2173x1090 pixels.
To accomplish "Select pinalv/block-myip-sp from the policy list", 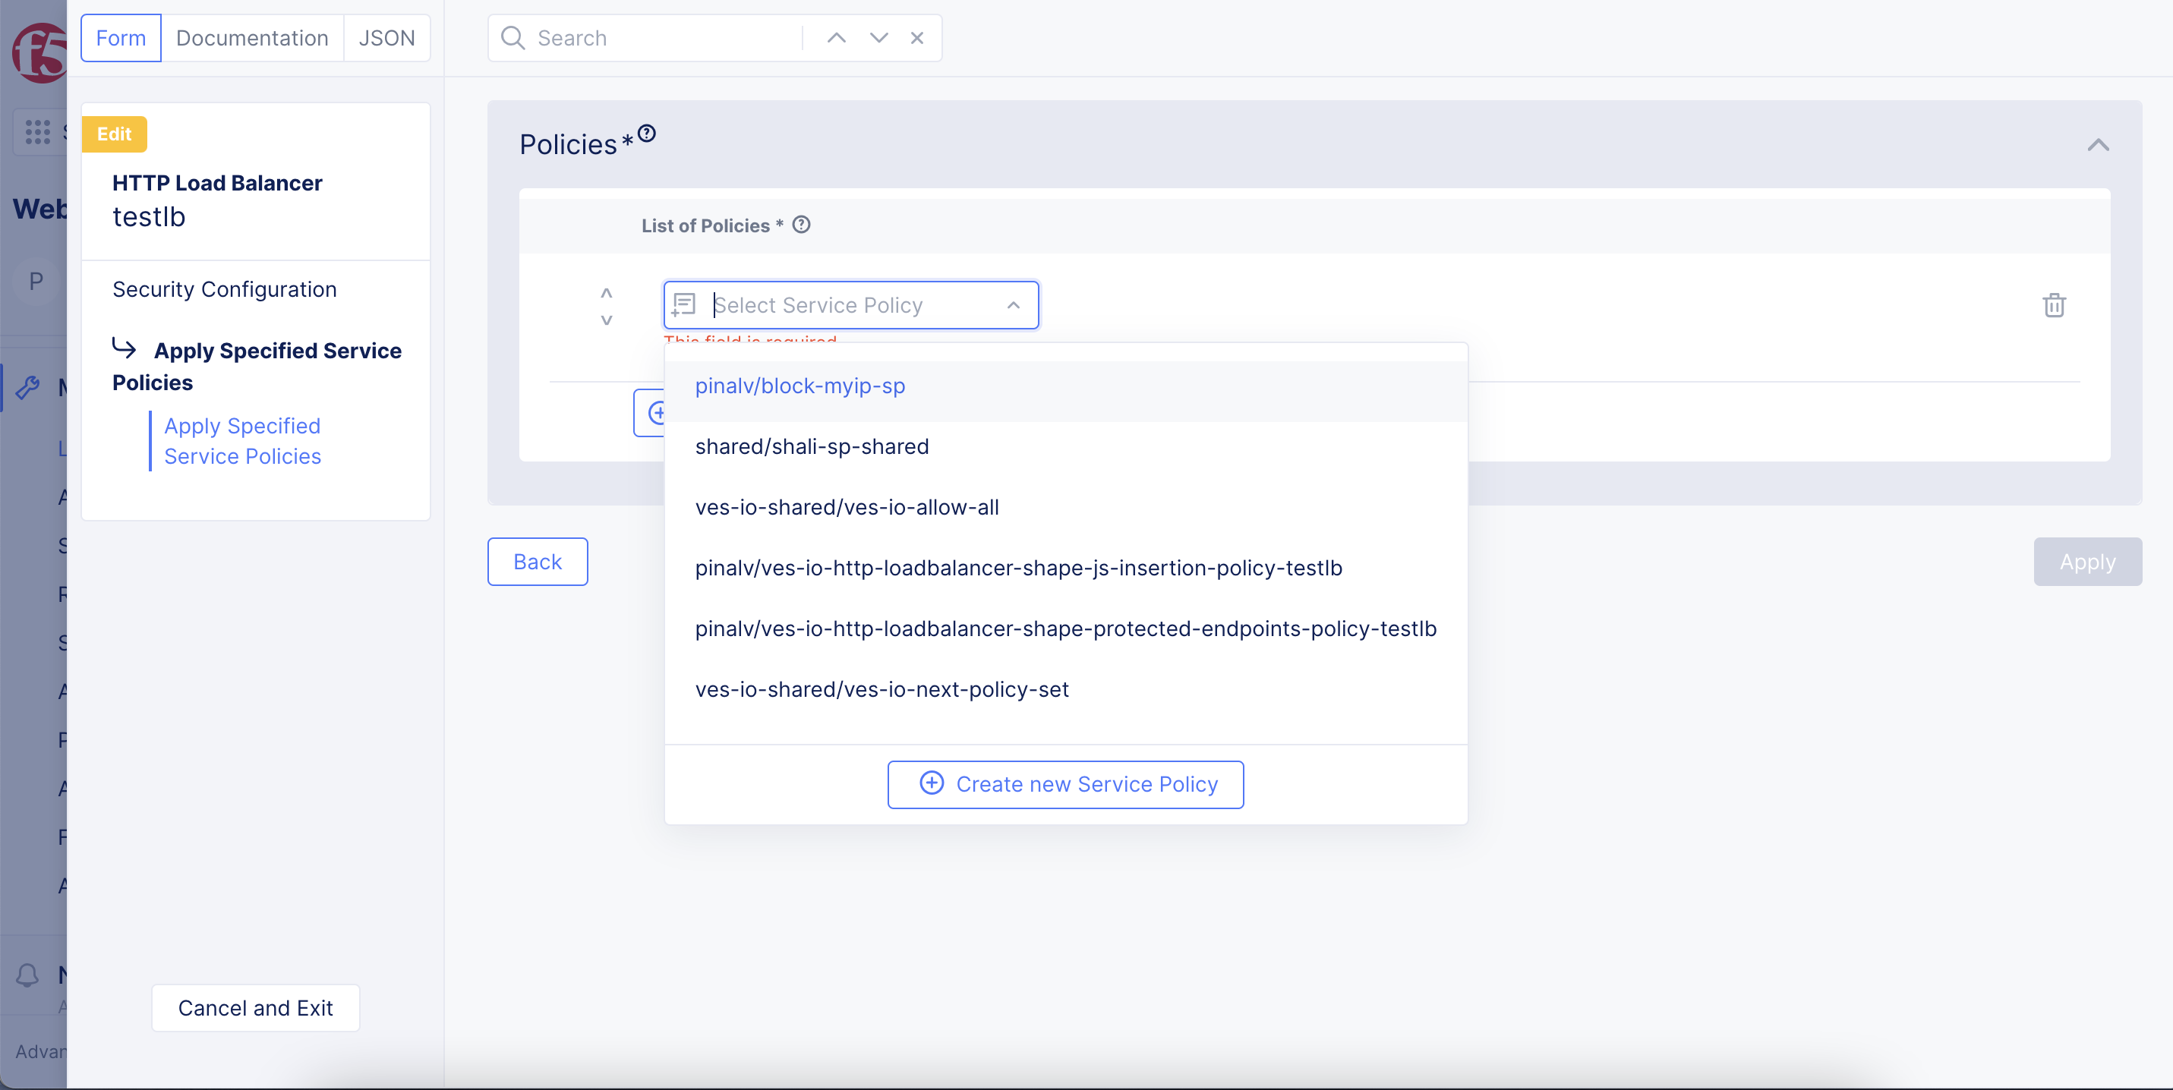I will pyautogui.click(x=799, y=386).
